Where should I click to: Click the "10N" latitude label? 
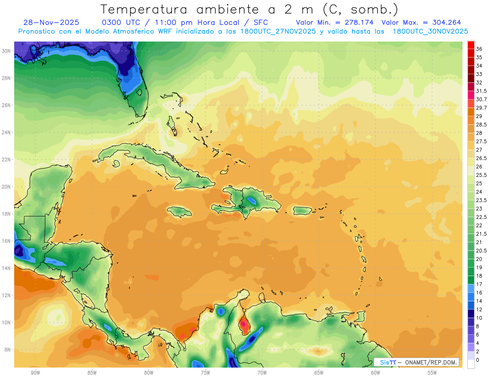[7, 323]
